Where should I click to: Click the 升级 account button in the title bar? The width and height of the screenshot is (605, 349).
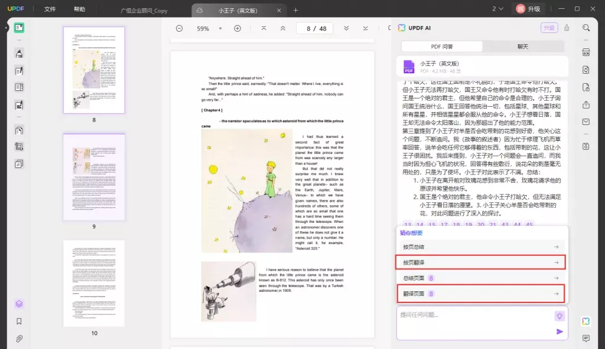(x=528, y=9)
